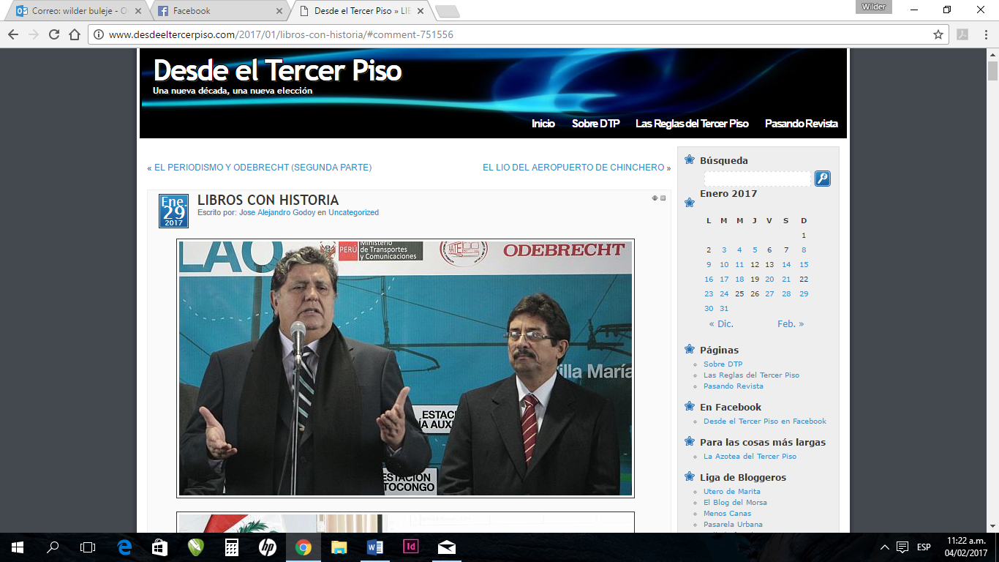
Task: Open Mail app from taskbar
Action: [447, 547]
